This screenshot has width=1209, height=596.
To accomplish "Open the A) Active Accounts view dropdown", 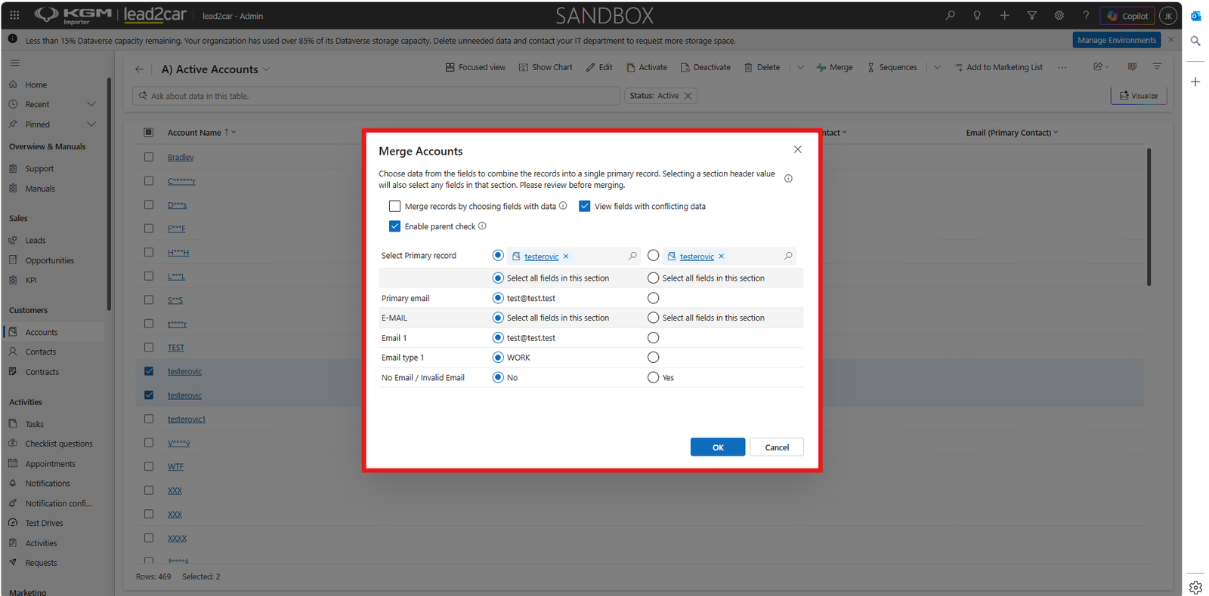I will tap(266, 69).
